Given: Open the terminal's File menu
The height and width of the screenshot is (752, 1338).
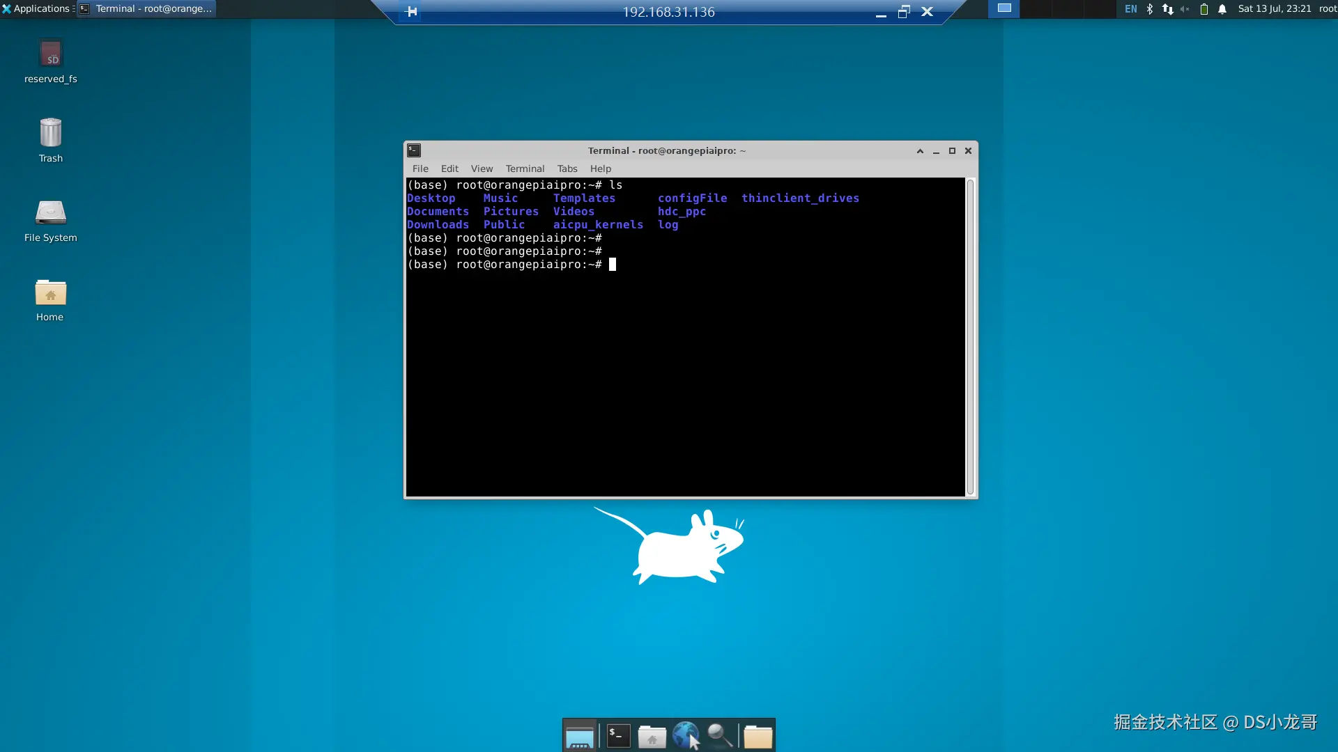Looking at the screenshot, I should (420, 169).
